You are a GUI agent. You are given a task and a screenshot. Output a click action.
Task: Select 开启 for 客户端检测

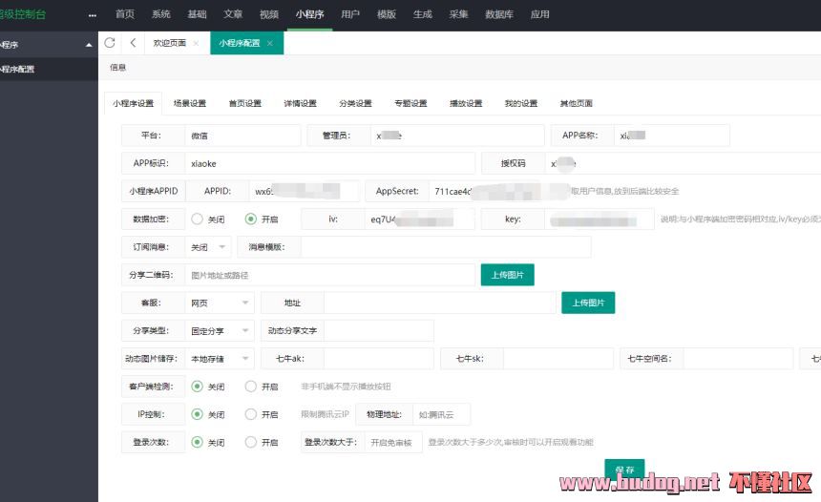[x=251, y=387]
